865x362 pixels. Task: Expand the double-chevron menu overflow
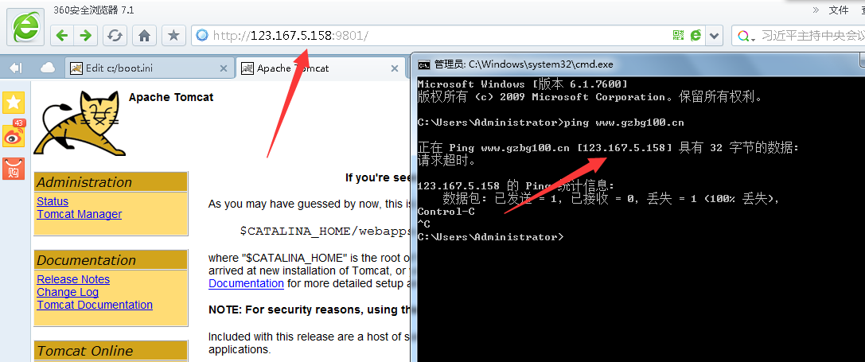(x=816, y=10)
